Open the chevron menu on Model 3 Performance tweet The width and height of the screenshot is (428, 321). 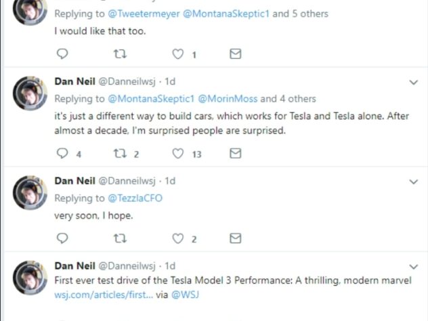tap(414, 266)
